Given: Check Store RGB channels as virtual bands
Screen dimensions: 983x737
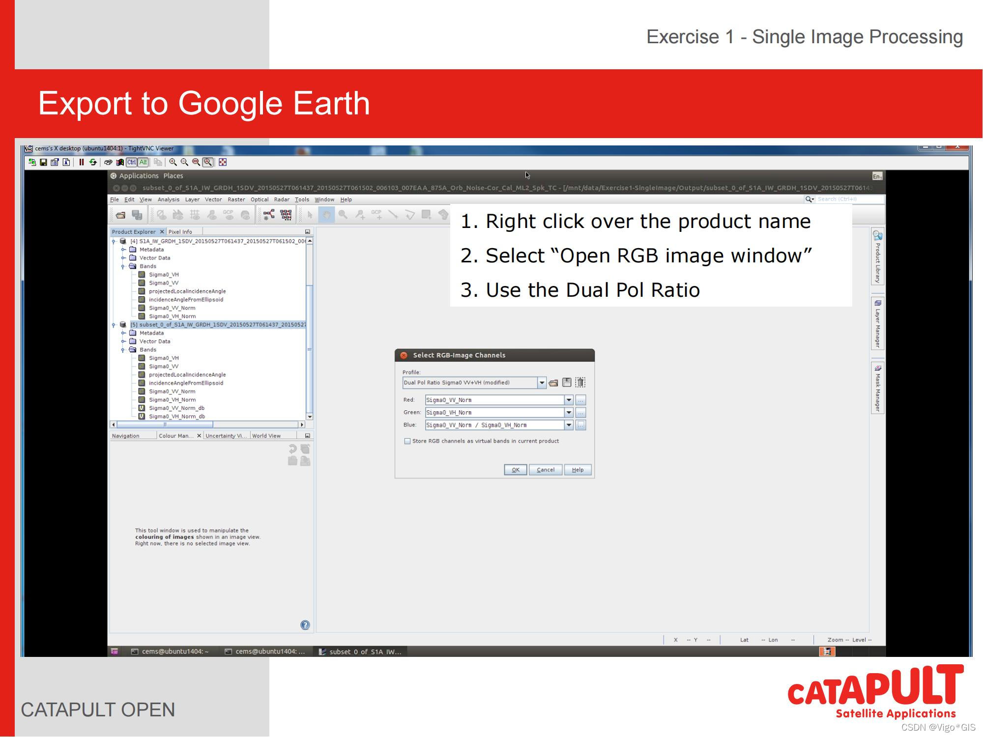Looking at the screenshot, I should pos(407,441).
